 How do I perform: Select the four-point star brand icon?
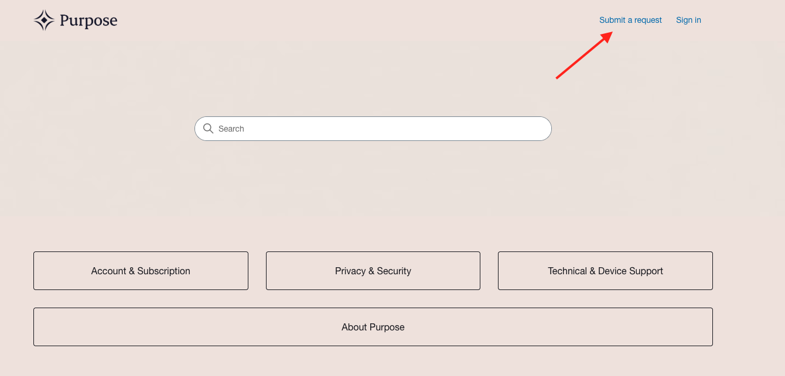point(44,20)
